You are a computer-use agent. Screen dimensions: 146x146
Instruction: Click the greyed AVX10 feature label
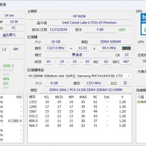pyautogui.click(x=8, y=70)
